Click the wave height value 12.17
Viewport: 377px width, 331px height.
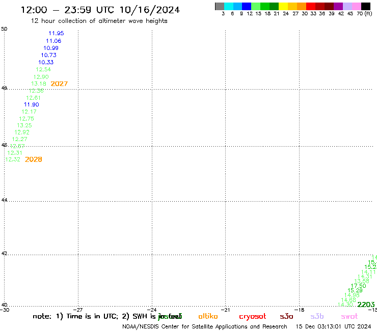29,112
